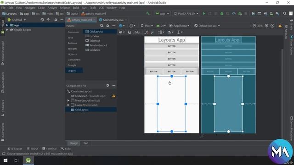Open the Terminal tool window
The width and height of the screenshot is (294, 165).
49,148
